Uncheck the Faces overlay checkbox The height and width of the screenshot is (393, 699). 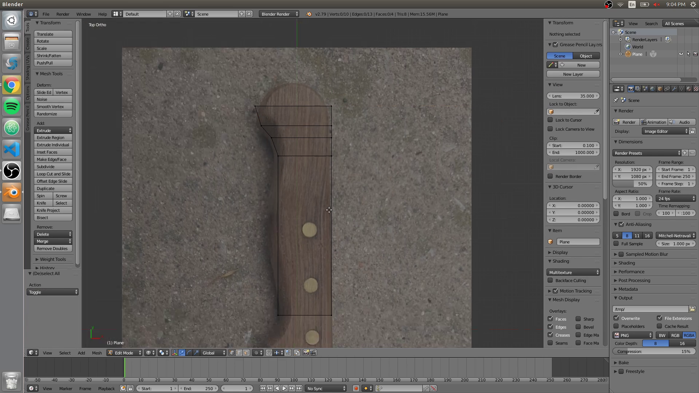550,319
